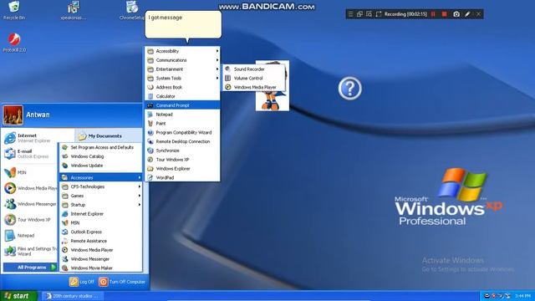The width and height of the screenshot is (535, 301).
Task: Open Notepad from Accessories menu
Action: 182,115
